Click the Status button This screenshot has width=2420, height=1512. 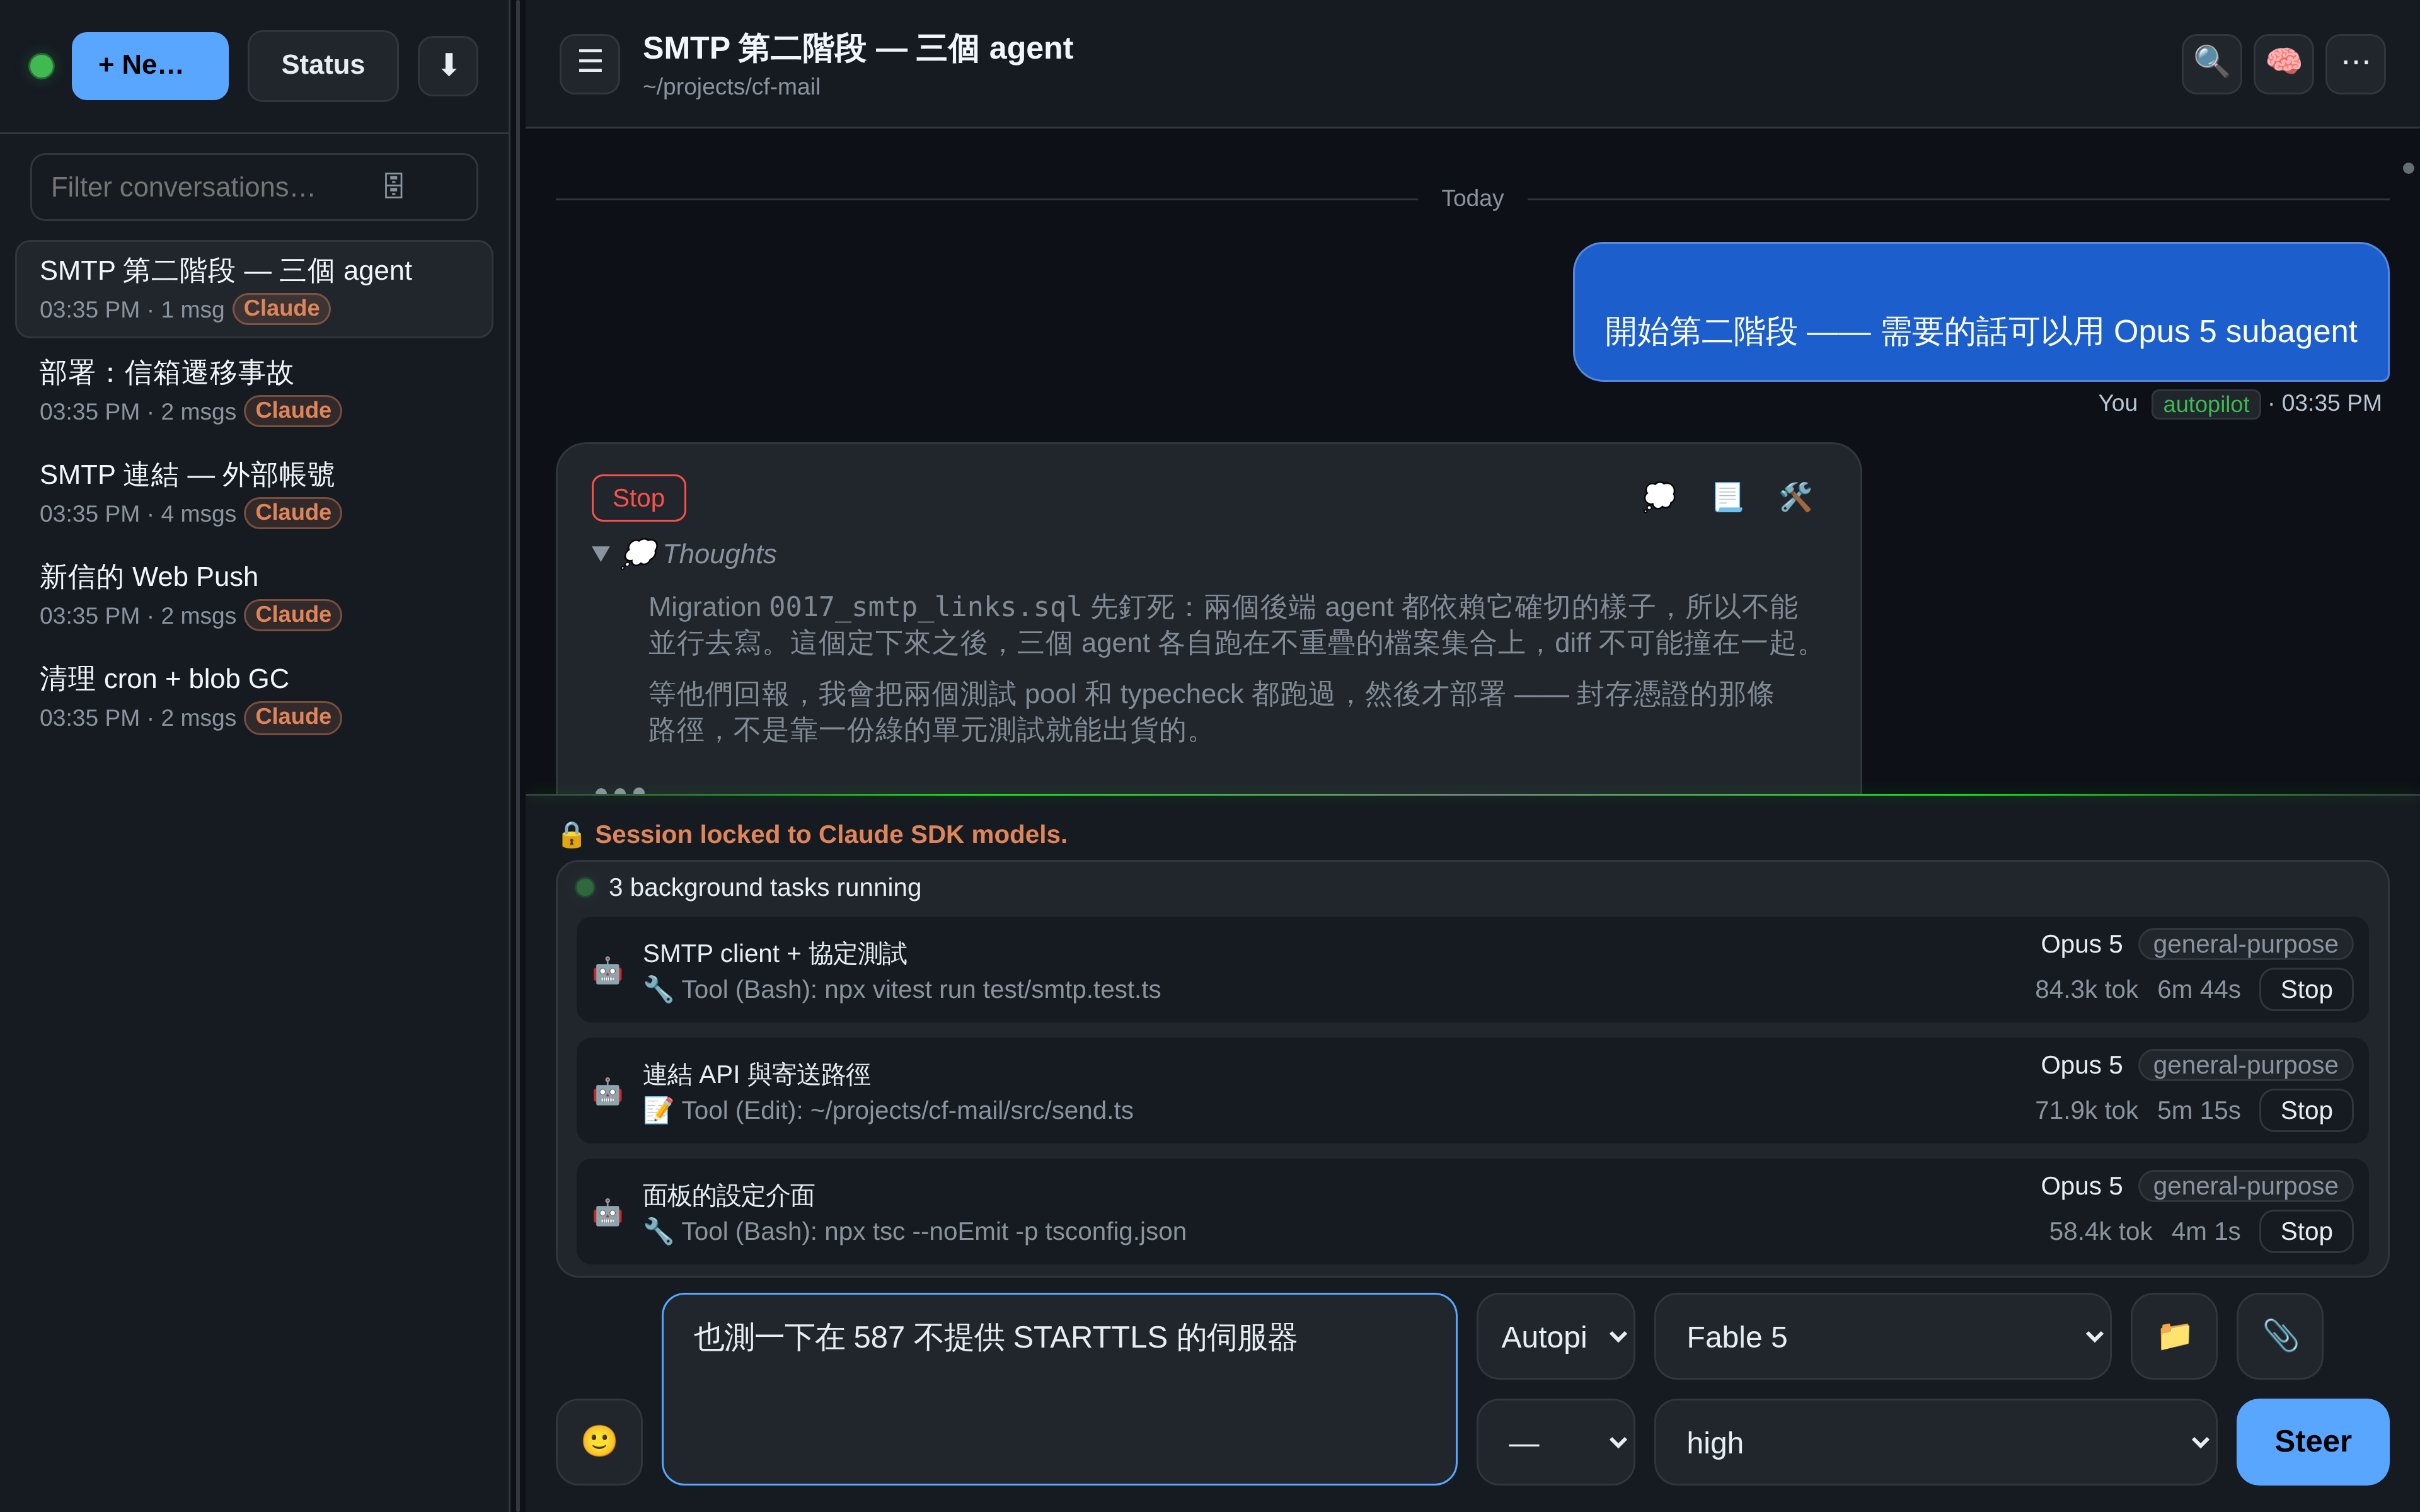pos(323,66)
